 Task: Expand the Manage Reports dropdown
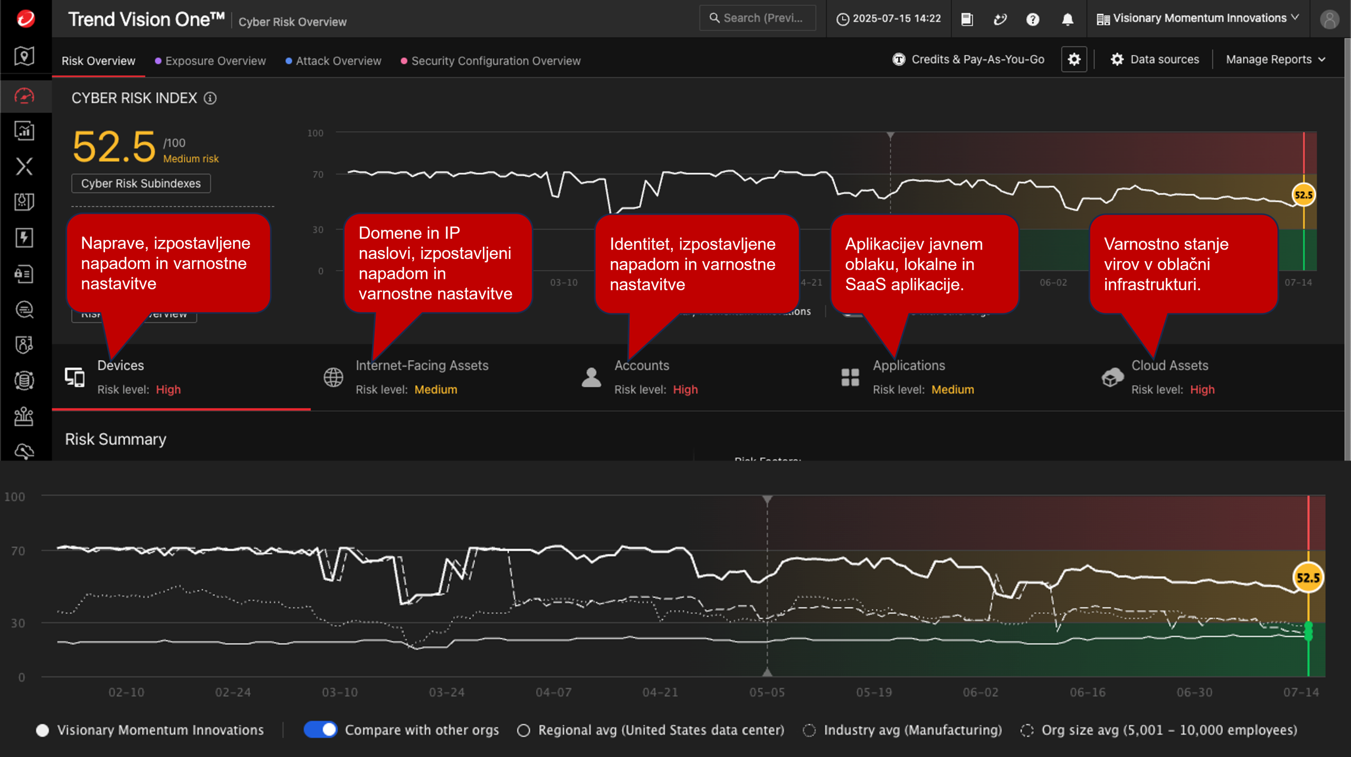(x=1275, y=60)
